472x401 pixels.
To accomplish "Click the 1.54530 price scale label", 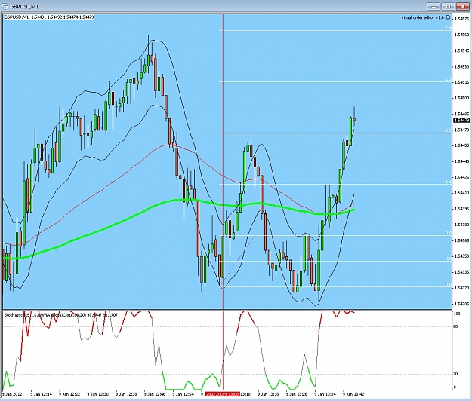I will pos(462,66).
